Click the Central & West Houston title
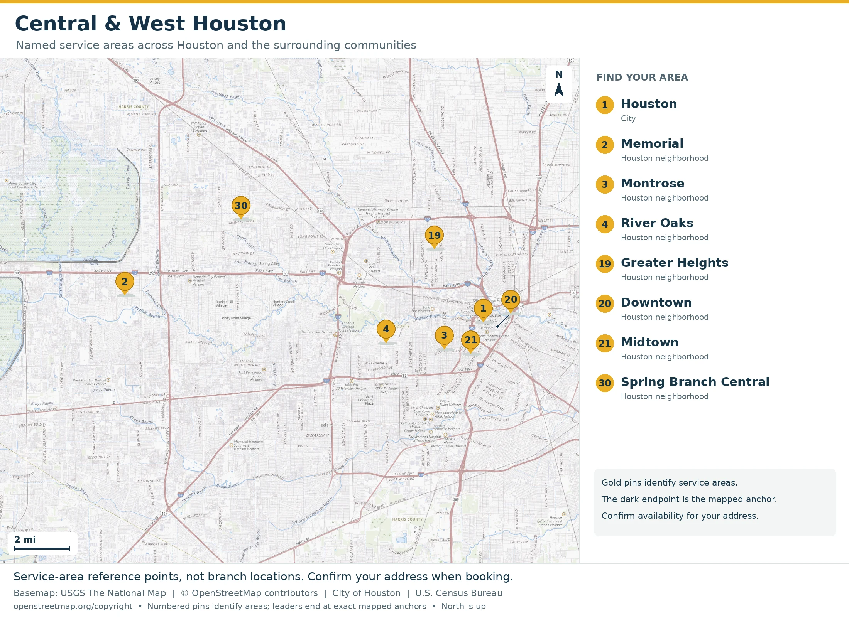Viewport: 849px width, 617px height. click(x=151, y=24)
